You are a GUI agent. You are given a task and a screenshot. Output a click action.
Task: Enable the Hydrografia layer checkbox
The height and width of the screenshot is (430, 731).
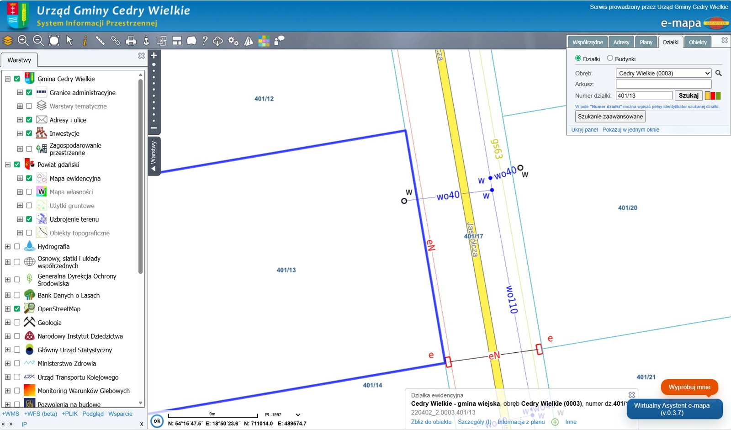pyautogui.click(x=17, y=247)
